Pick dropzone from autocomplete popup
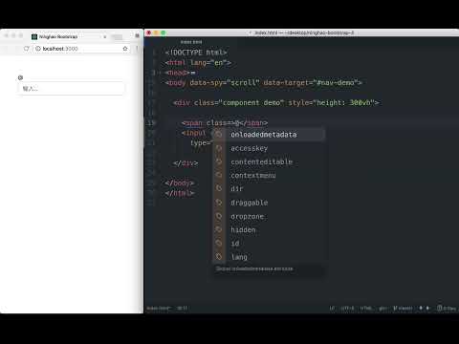 [269, 216]
